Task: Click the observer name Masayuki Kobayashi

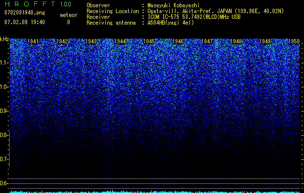Action: (x=174, y=5)
